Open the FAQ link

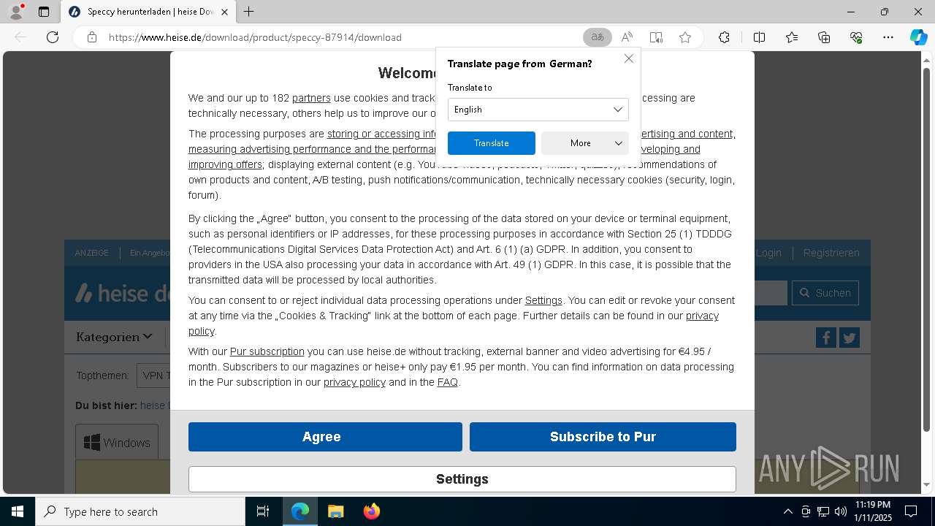447,382
